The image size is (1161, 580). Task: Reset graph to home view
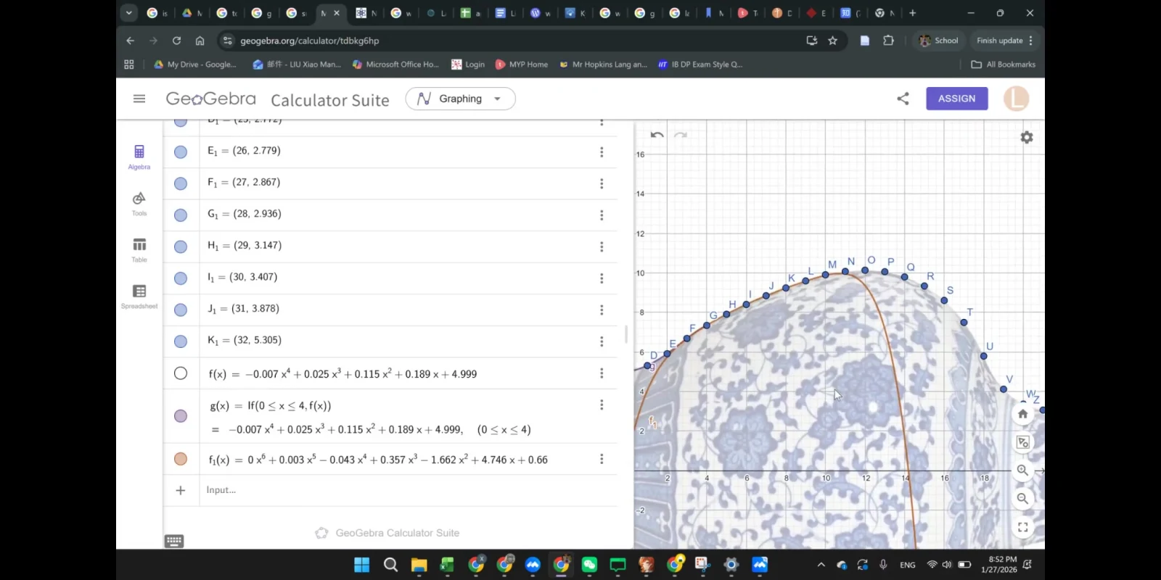coord(1022,414)
